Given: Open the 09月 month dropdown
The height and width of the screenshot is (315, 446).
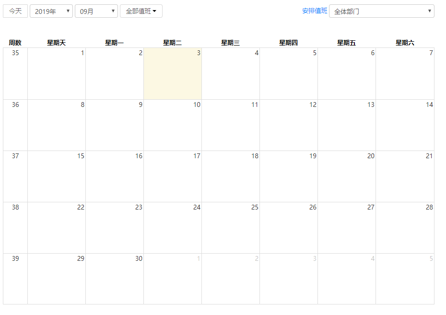Looking at the screenshot, I should [x=96, y=11].
